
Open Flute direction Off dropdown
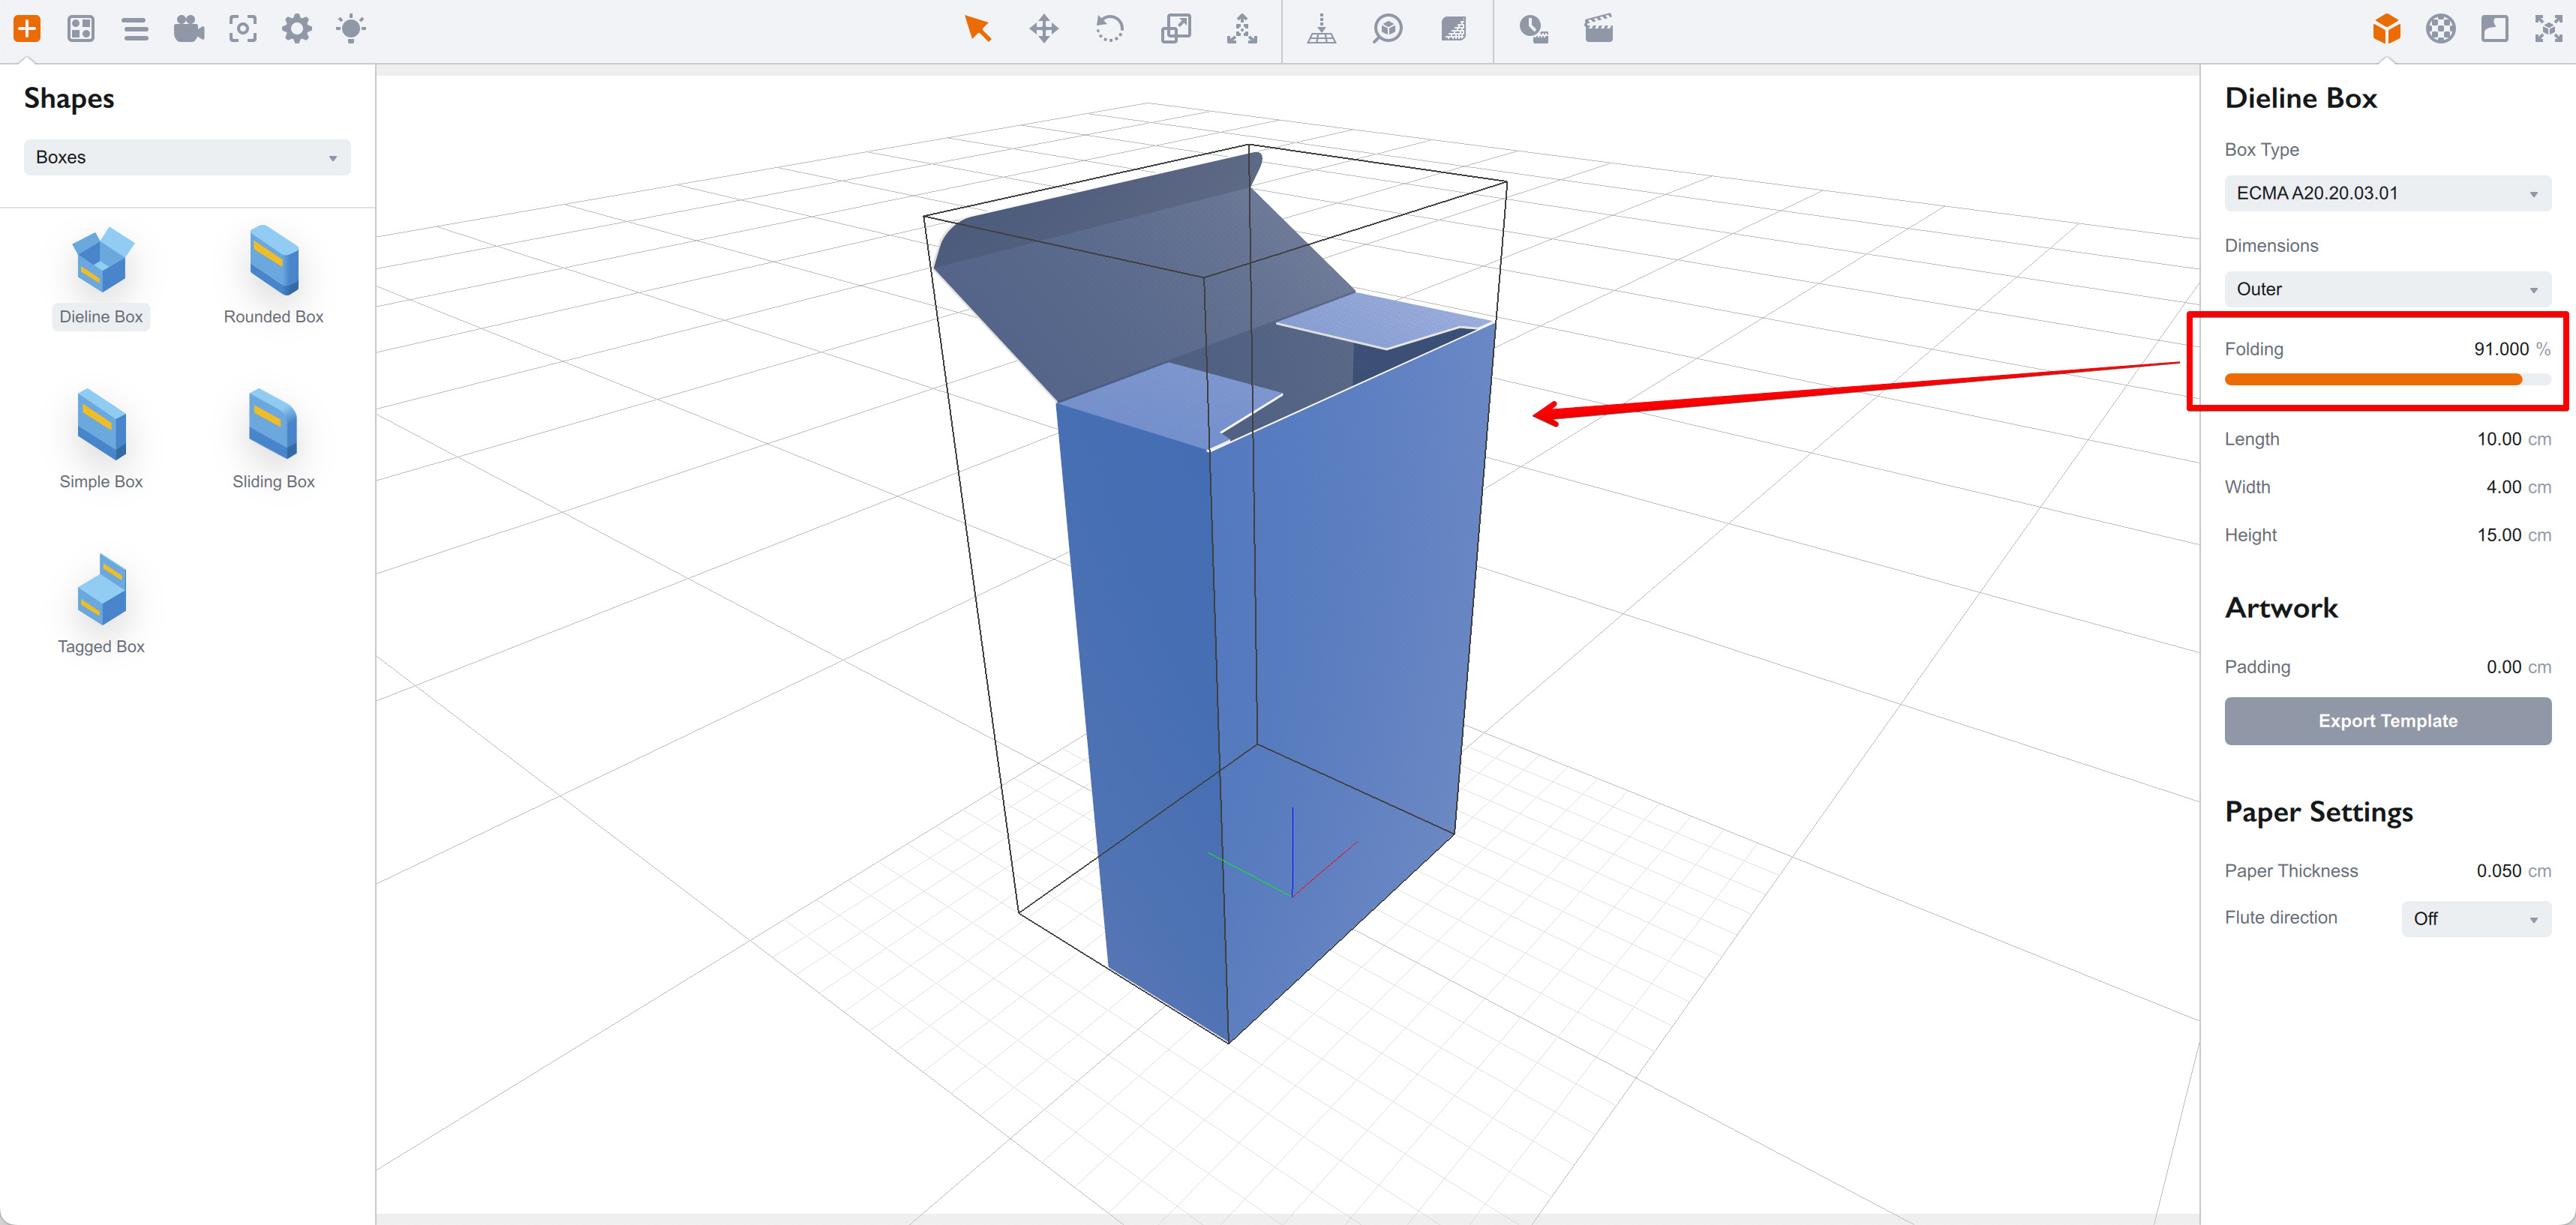(x=2475, y=918)
